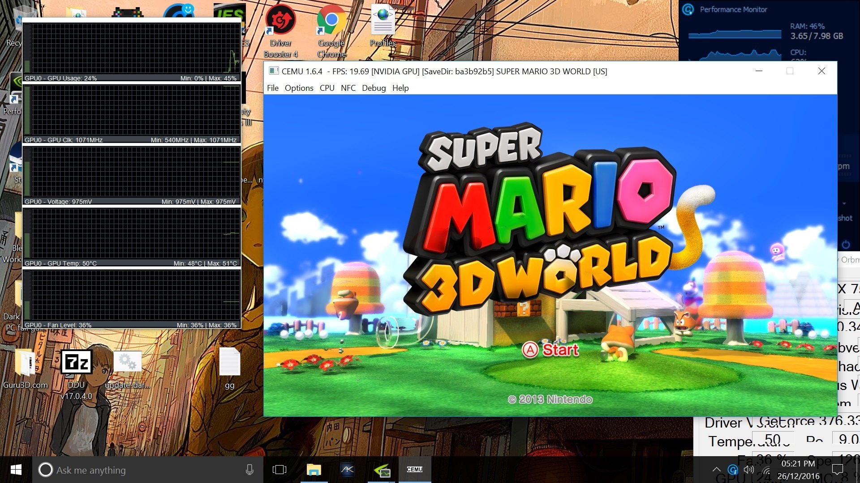Select the update-dar... desktop file icon
This screenshot has width=860, height=483.
pos(128,369)
